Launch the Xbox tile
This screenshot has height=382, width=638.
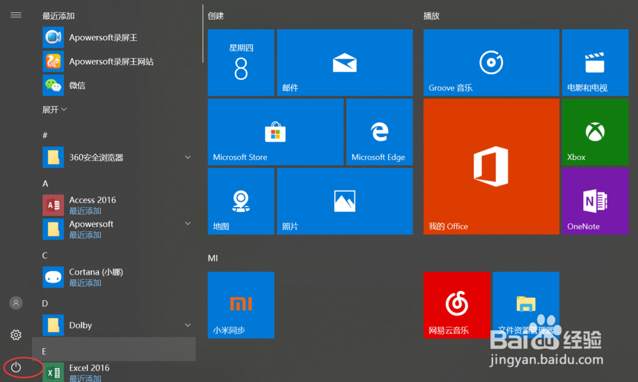pos(595,132)
